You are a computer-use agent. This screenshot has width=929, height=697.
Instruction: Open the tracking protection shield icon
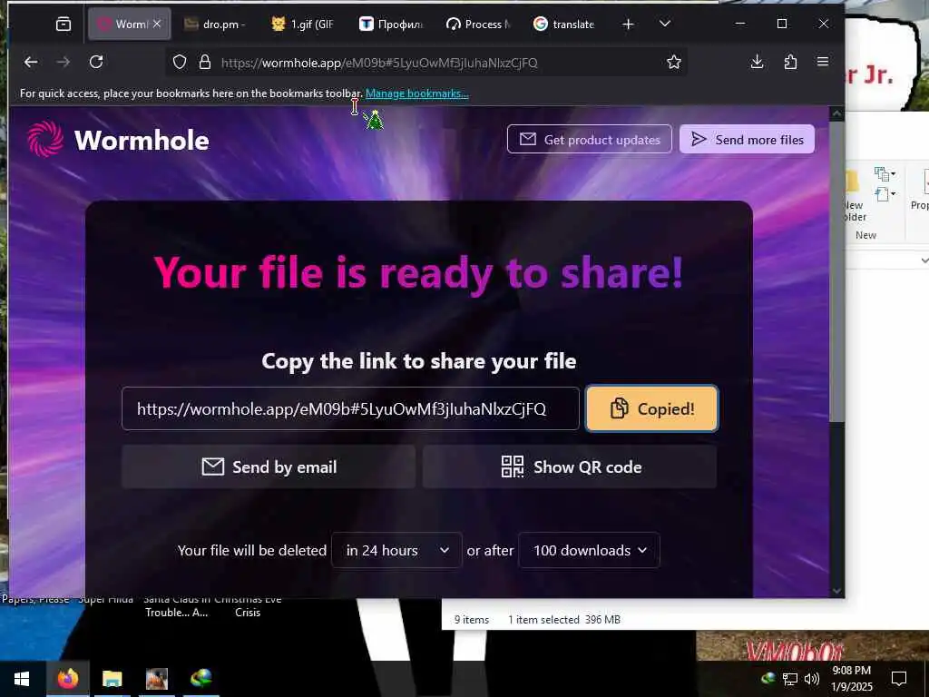tap(180, 63)
